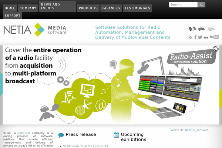Open NETIA Products at GV Expo 2014
Screen dimensions: 222x148
pyautogui.click(x=85, y=146)
